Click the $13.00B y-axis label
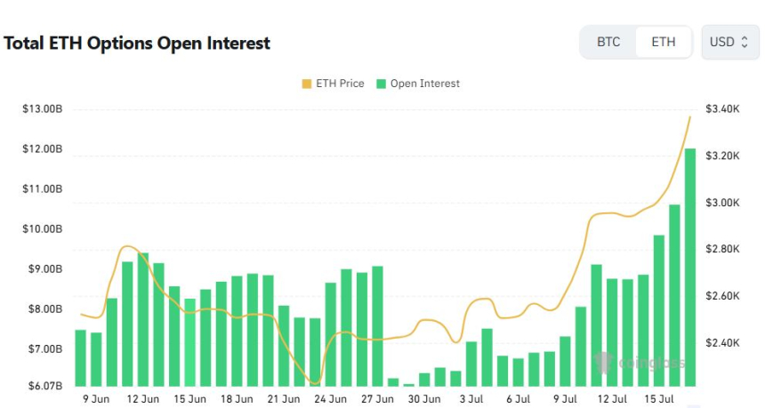 42,108
